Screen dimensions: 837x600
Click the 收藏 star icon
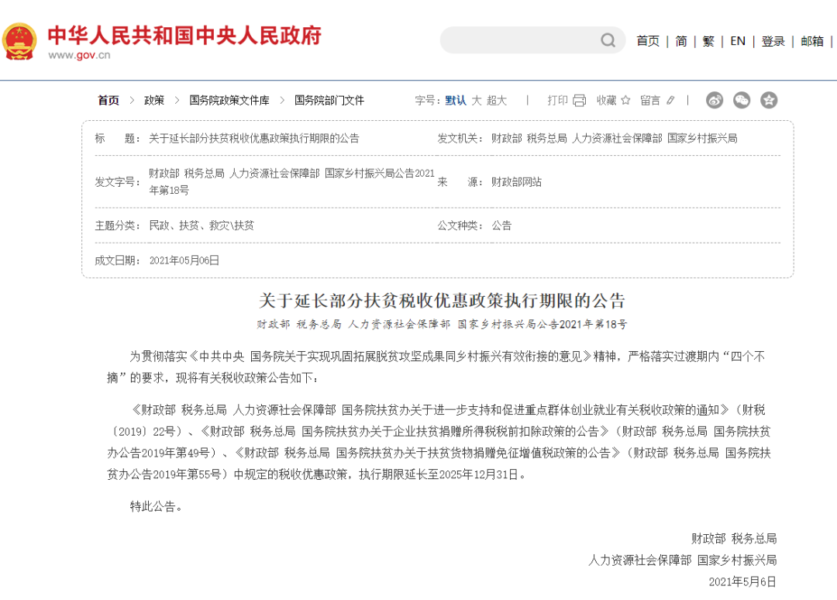[625, 100]
